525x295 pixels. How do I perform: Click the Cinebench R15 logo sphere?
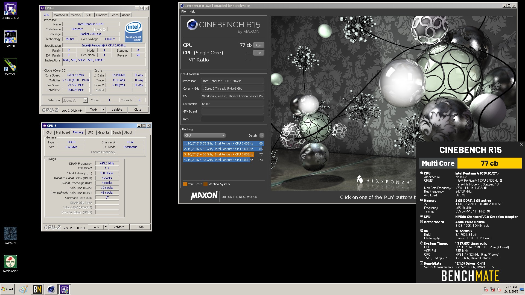click(192, 25)
